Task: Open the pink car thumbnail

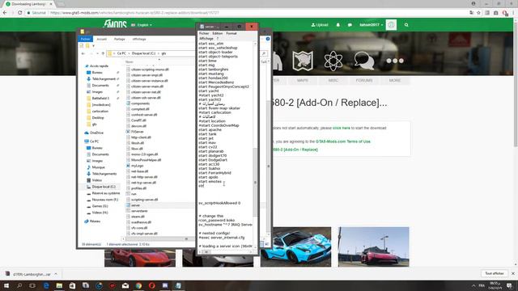Action: [x=374, y=247]
